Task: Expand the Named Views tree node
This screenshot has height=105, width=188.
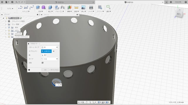Action: [6, 24]
